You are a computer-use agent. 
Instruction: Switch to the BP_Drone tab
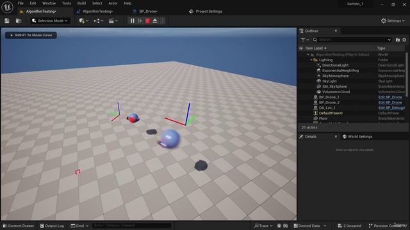coord(148,11)
